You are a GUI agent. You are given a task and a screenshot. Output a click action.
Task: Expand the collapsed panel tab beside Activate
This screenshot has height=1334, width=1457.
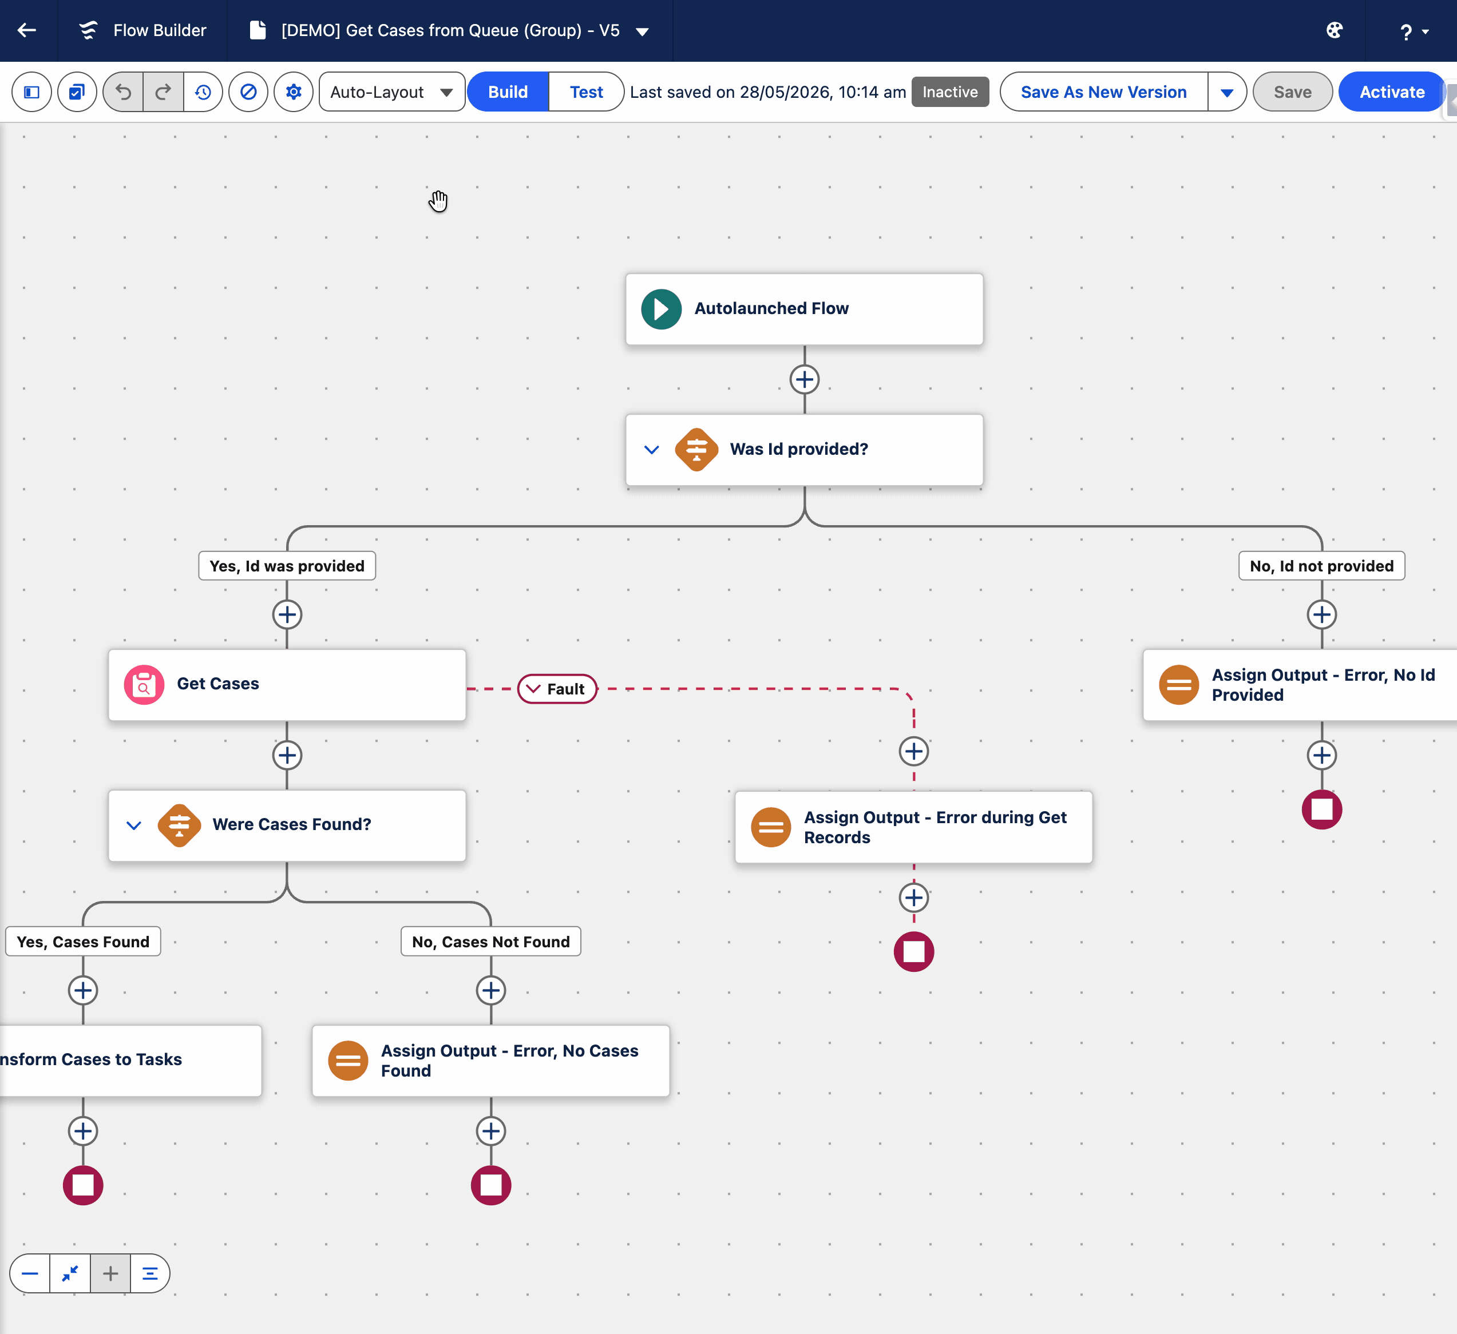click(x=1451, y=100)
